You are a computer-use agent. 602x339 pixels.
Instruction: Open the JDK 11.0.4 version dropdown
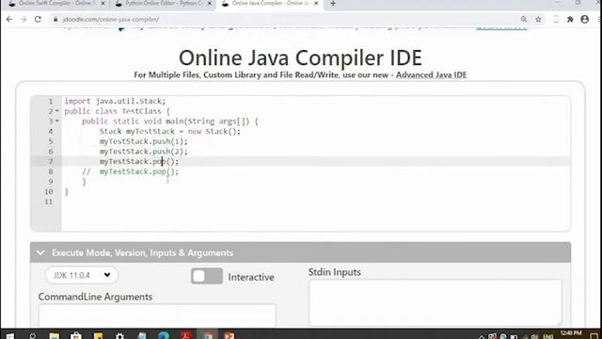pos(82,275)
